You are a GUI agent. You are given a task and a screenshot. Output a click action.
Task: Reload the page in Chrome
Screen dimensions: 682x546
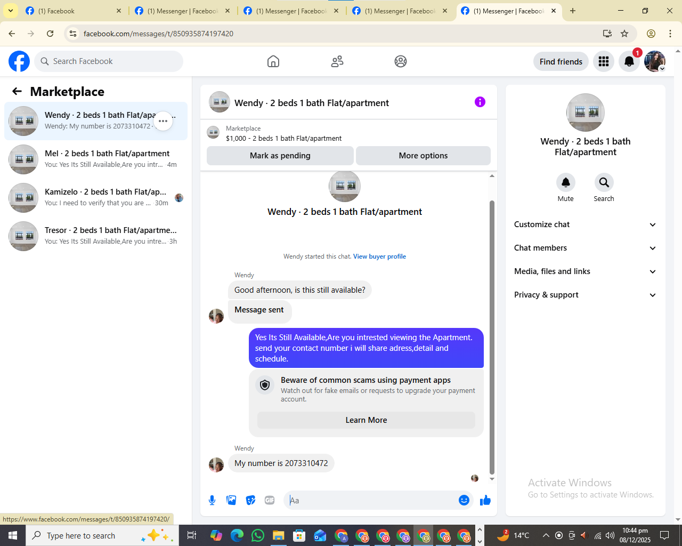pos(50,34)
